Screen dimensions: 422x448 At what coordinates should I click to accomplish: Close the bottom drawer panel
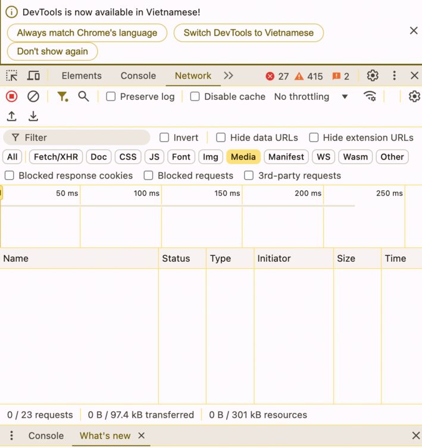415,436
